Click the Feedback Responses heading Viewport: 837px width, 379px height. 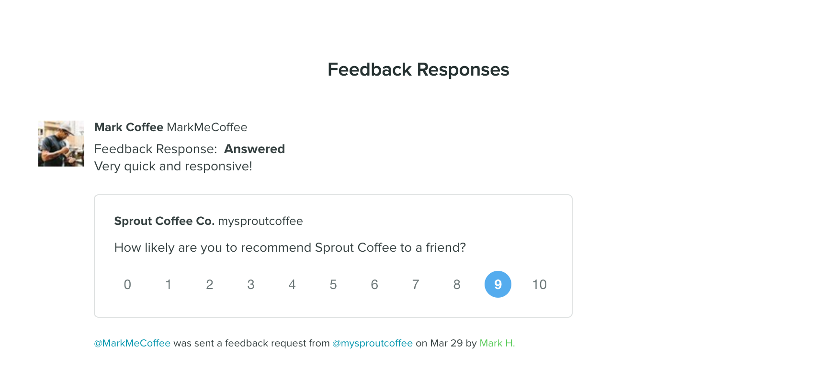click(418, 70)
